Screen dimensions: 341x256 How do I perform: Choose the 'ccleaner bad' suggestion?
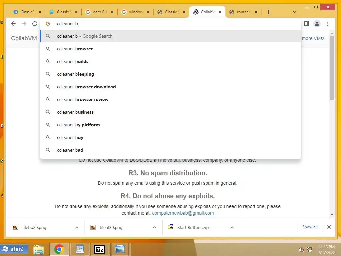pyautogui.click(x=170, y=150)
